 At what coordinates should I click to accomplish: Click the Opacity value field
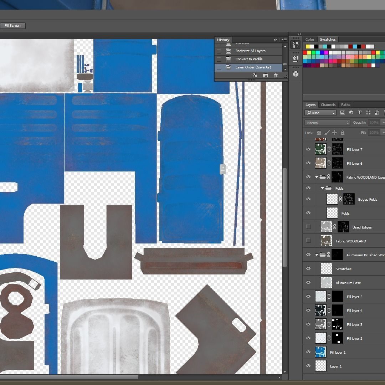374,123
